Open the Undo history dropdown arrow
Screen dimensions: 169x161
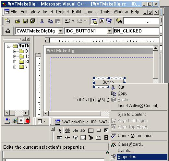click(x=73, y=21)
